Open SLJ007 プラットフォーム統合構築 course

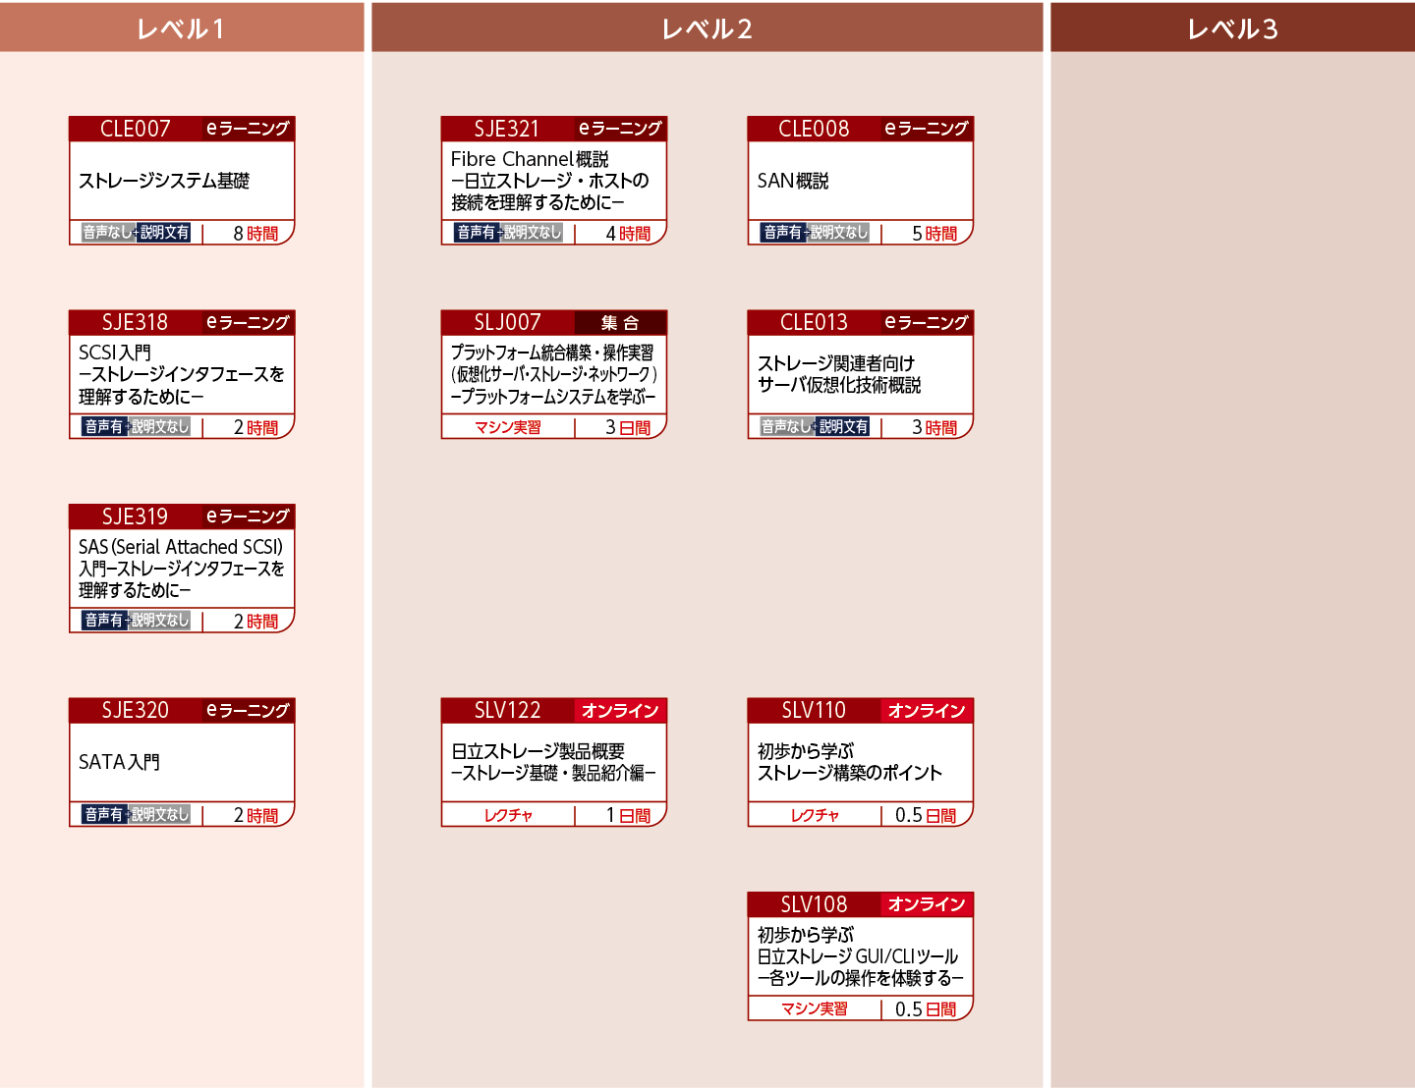click(x=553, y=374)
